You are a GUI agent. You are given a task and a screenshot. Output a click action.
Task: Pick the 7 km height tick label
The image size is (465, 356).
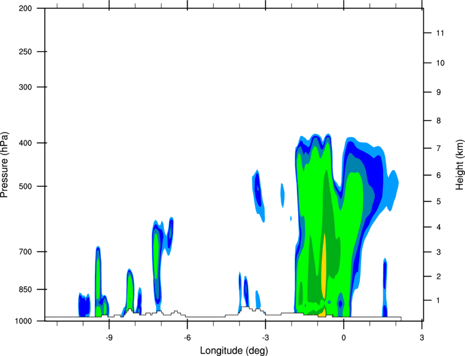439,148
